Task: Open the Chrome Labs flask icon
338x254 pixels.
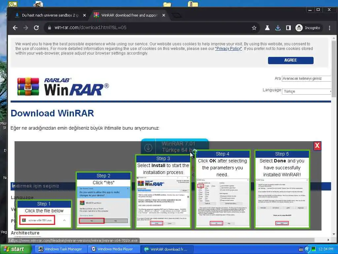Action: click(x=267, y=28)
